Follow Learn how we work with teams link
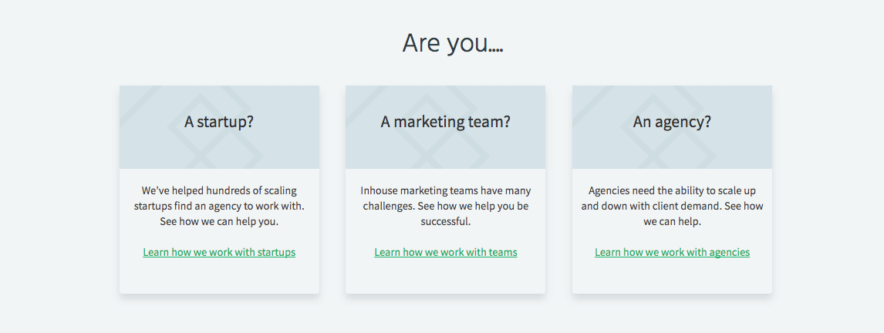The width and height of the screenshot is (884, 333). pyautogui.click(x=445, y=252)
